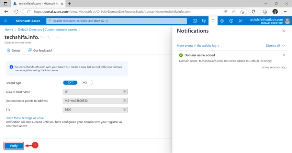Open Azure portal Settings gear
Screen dimensions: 292x153
tap(222, 21)
